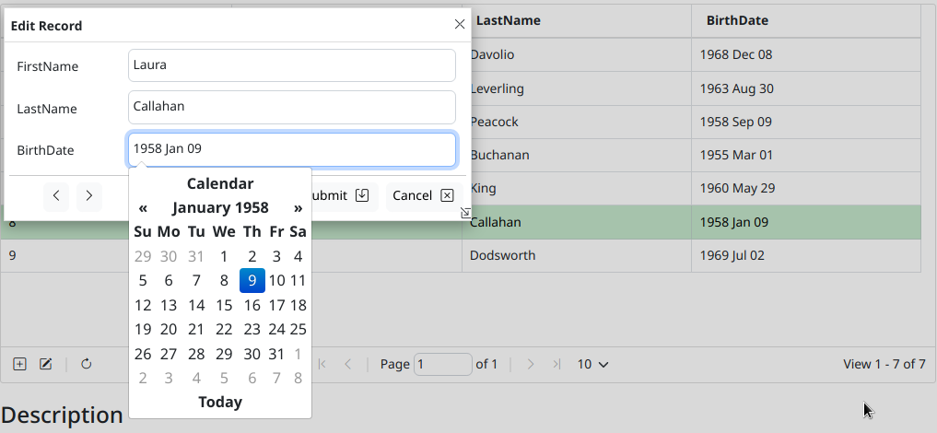Close the Edit Record dialog
Screen dimensions: 937x433
coord(460,25)
